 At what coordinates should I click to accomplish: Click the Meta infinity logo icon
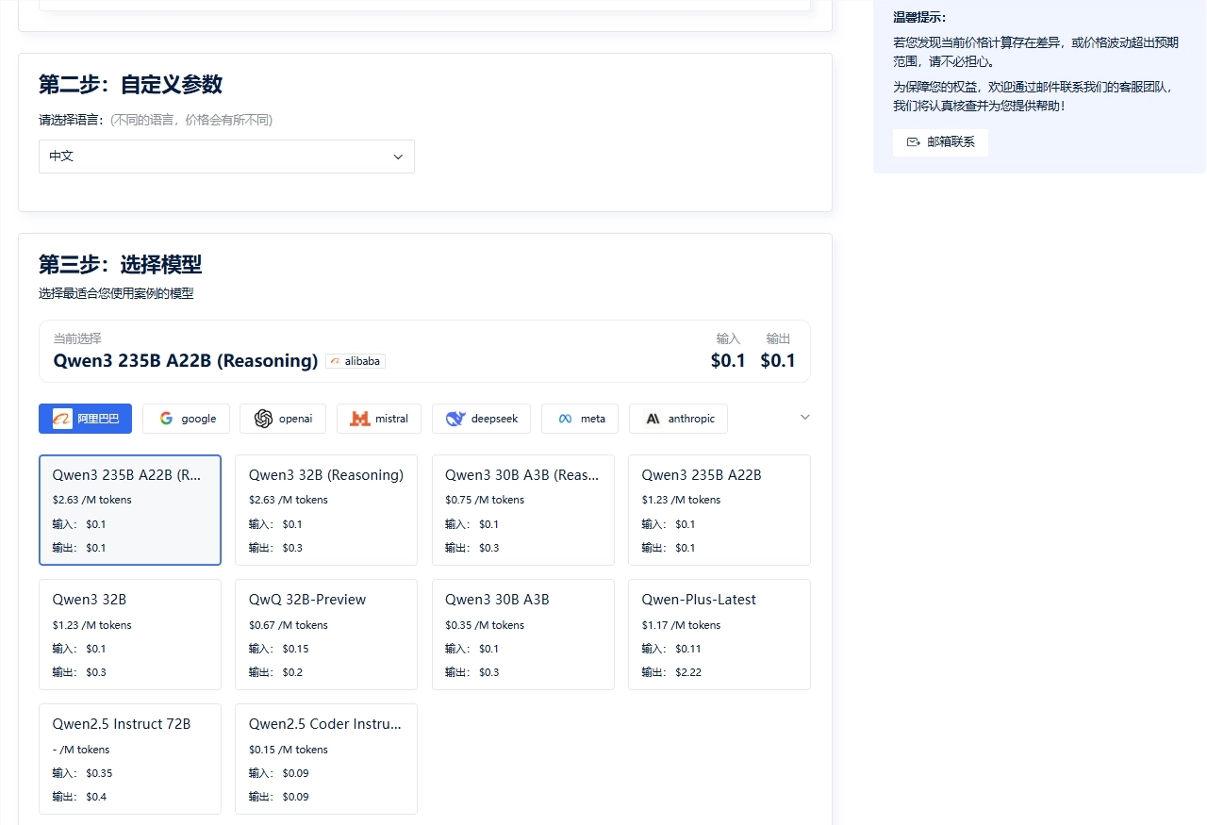[566, 419]
